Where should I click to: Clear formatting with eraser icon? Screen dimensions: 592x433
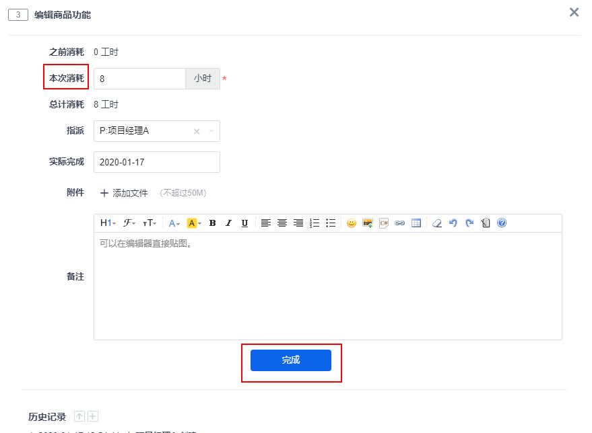[x=437, y=223]
